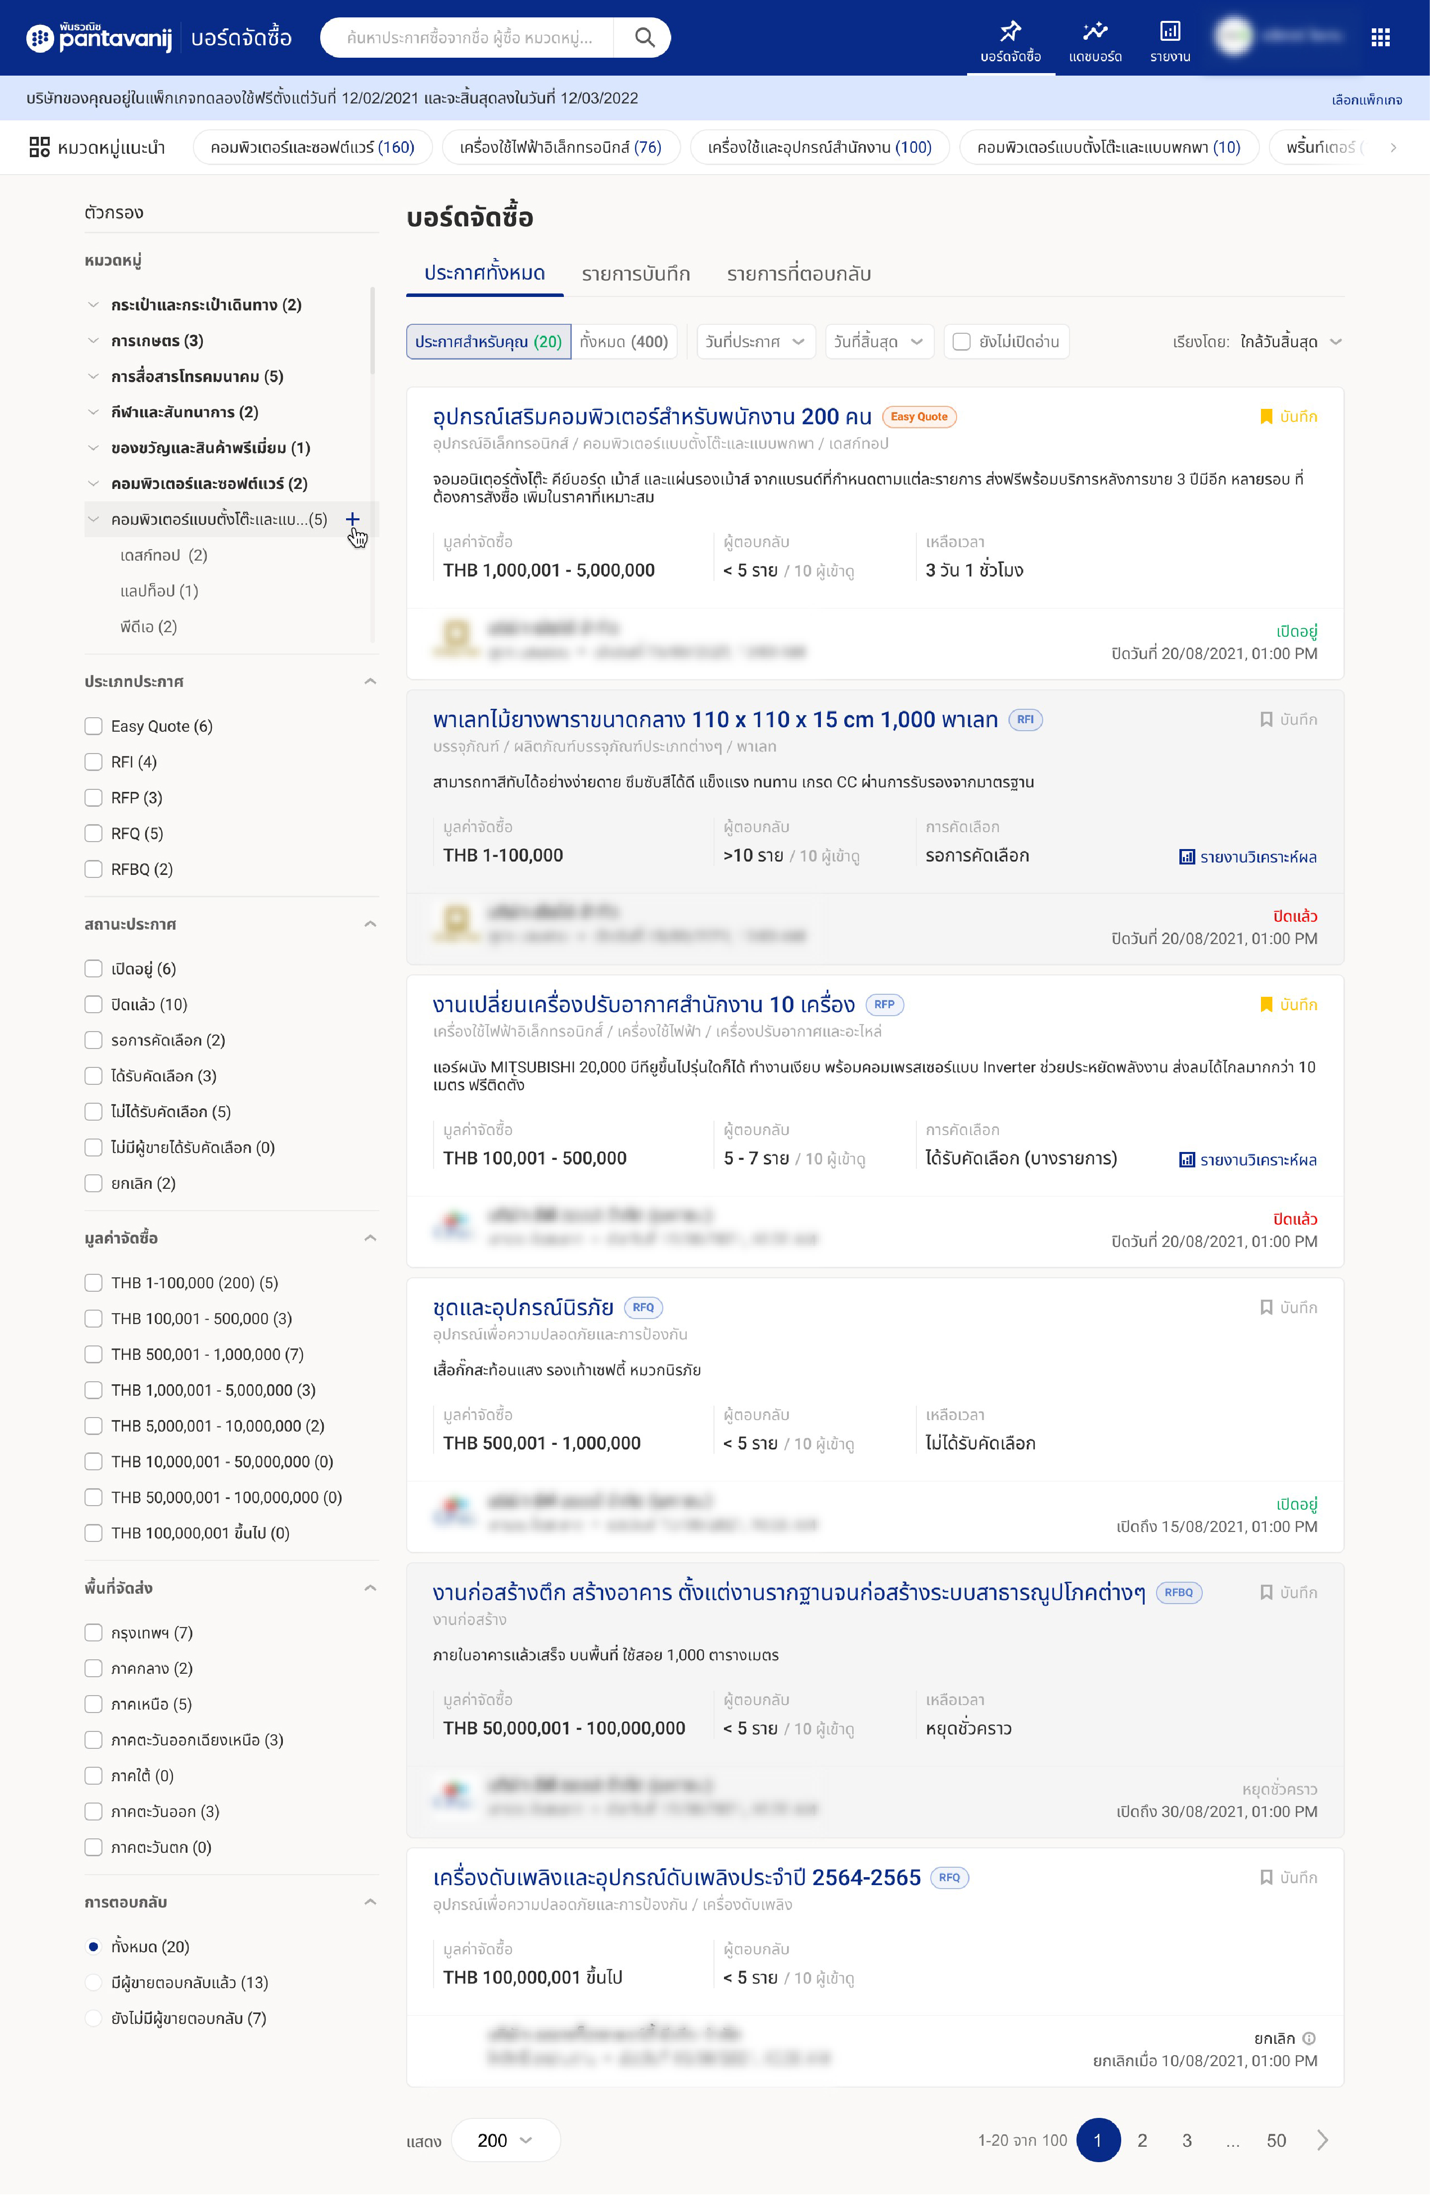This screenshot has height=2195, width=1430.
Task: Click หมวดหมู่แนะนำ grid icon
Action: point(40,147)
